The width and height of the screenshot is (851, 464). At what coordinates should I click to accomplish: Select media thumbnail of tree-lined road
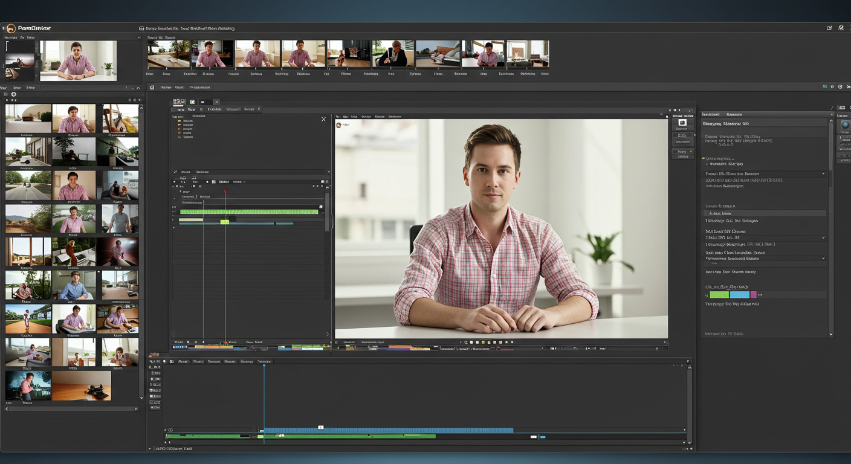[x=28, y=185]
